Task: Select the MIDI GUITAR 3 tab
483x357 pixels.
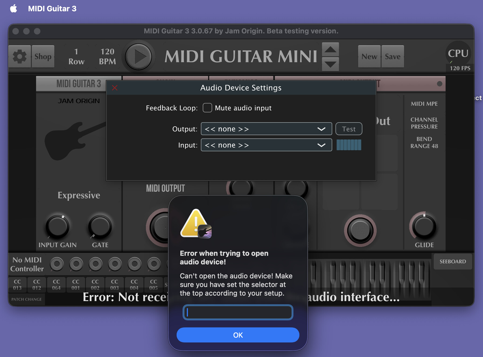Action: [79, 84]
